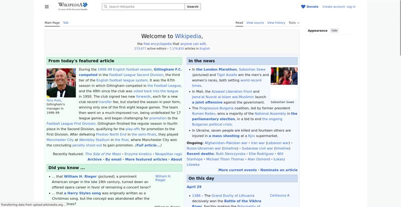Open Sabastian Sawe news photo
Screen dimensions: 401x207
click(284, 76)
